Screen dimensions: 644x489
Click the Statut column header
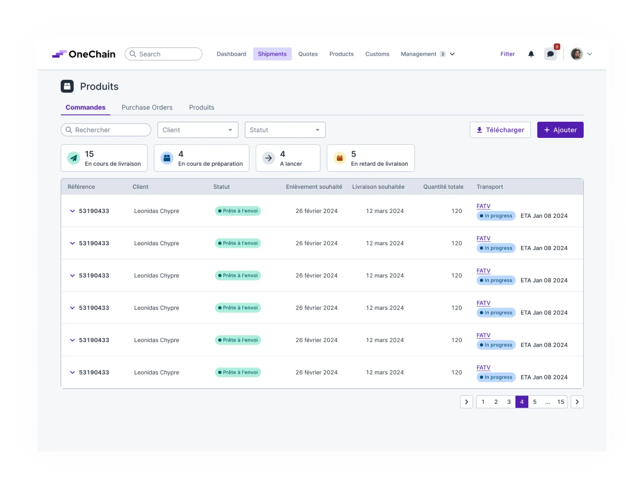221,187
